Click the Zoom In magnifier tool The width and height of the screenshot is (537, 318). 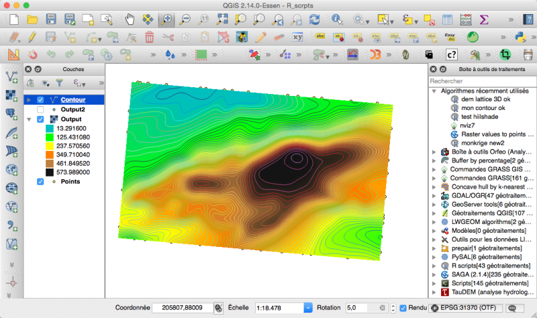tap(167, 19)
